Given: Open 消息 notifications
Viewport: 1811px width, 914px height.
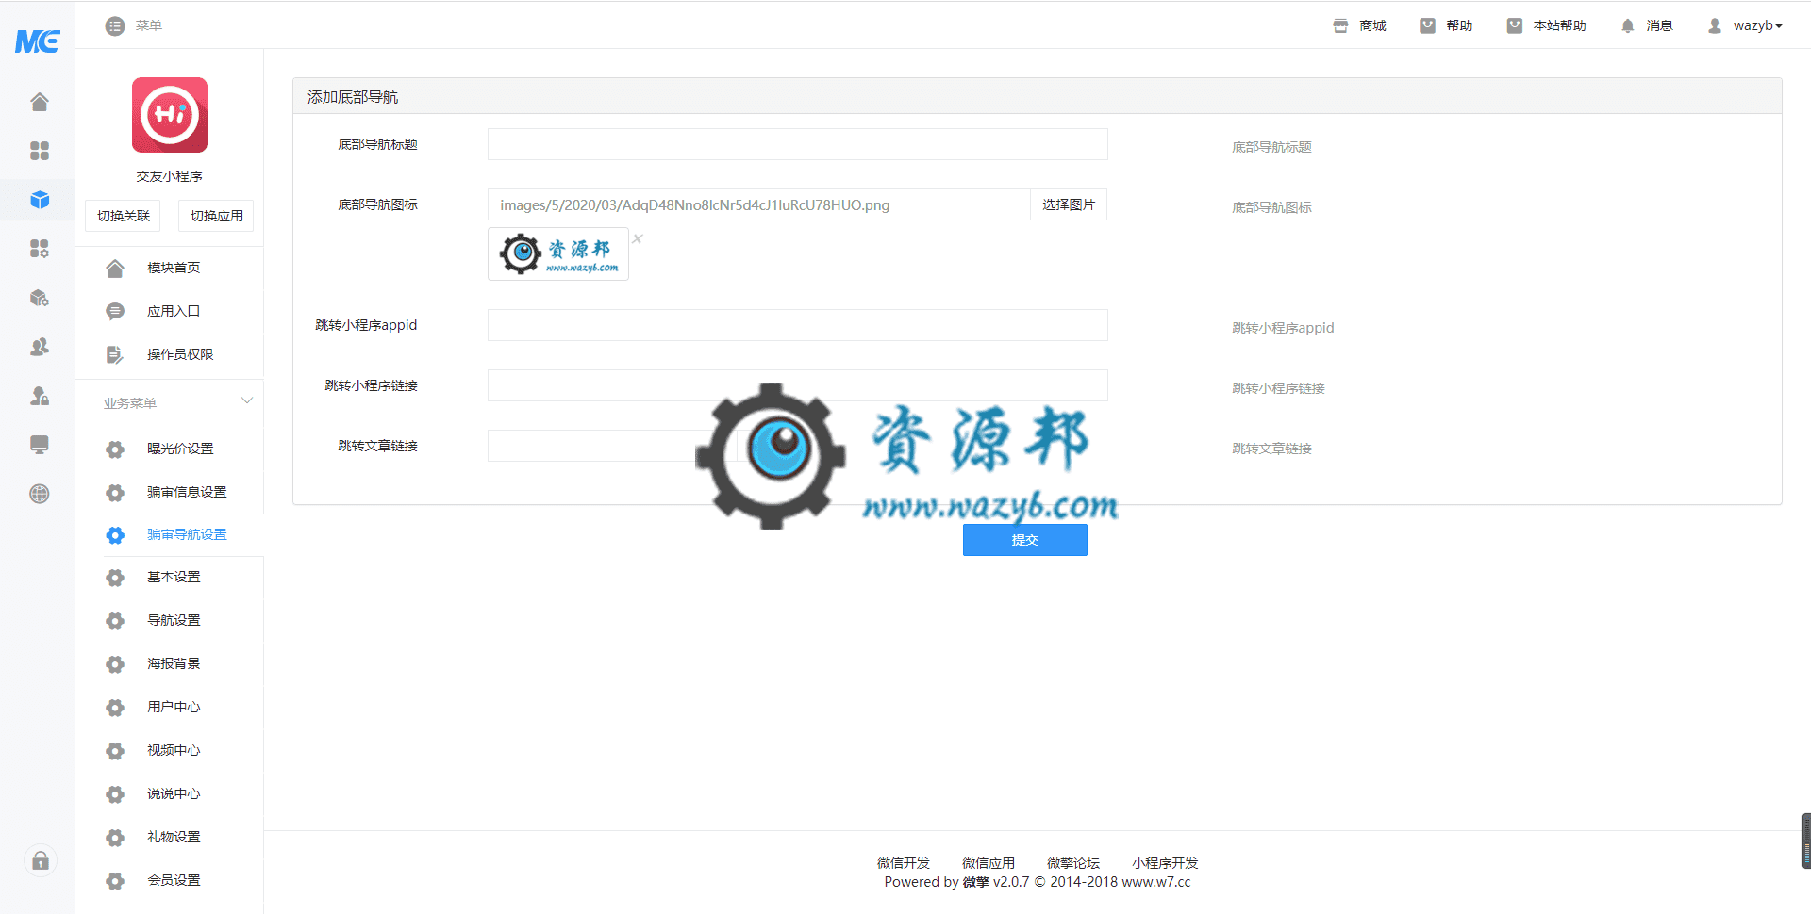Looking at the screenshot, I should pyautogui.click(x=1646, y=26).
